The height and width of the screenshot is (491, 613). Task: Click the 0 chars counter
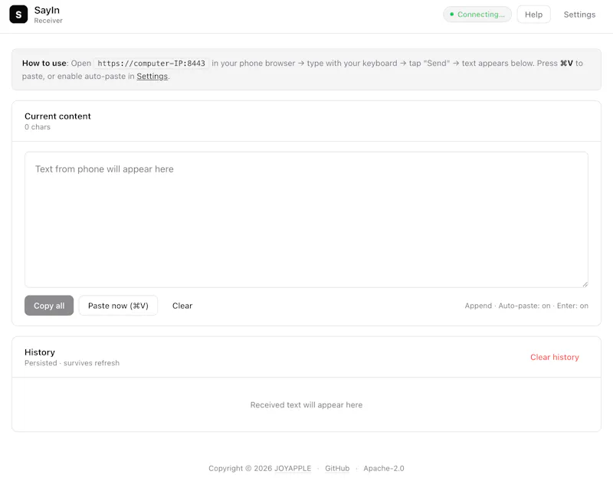(38, 127)
